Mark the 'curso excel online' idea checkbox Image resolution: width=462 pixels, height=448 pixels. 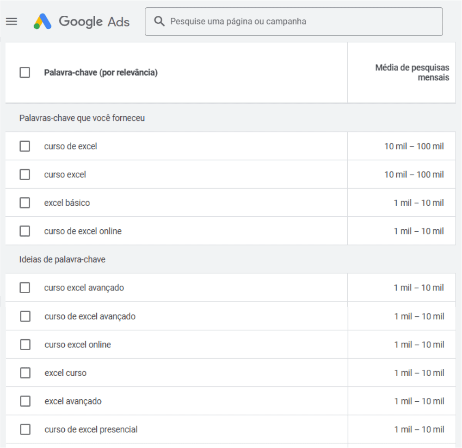tap(25, 345)
